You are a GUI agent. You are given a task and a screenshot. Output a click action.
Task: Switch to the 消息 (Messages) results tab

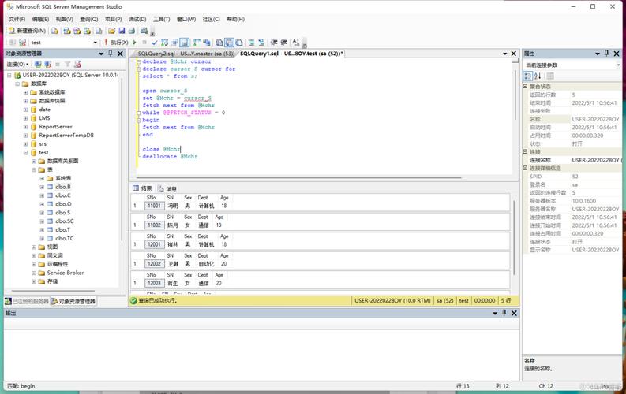pyautogui.click(x=167, y=188)
